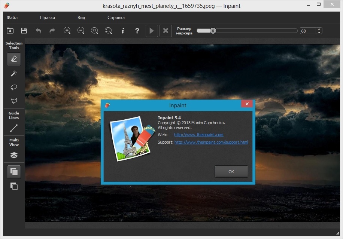Select the Lasso tool

pyautogui.click(x=14, y=87)
